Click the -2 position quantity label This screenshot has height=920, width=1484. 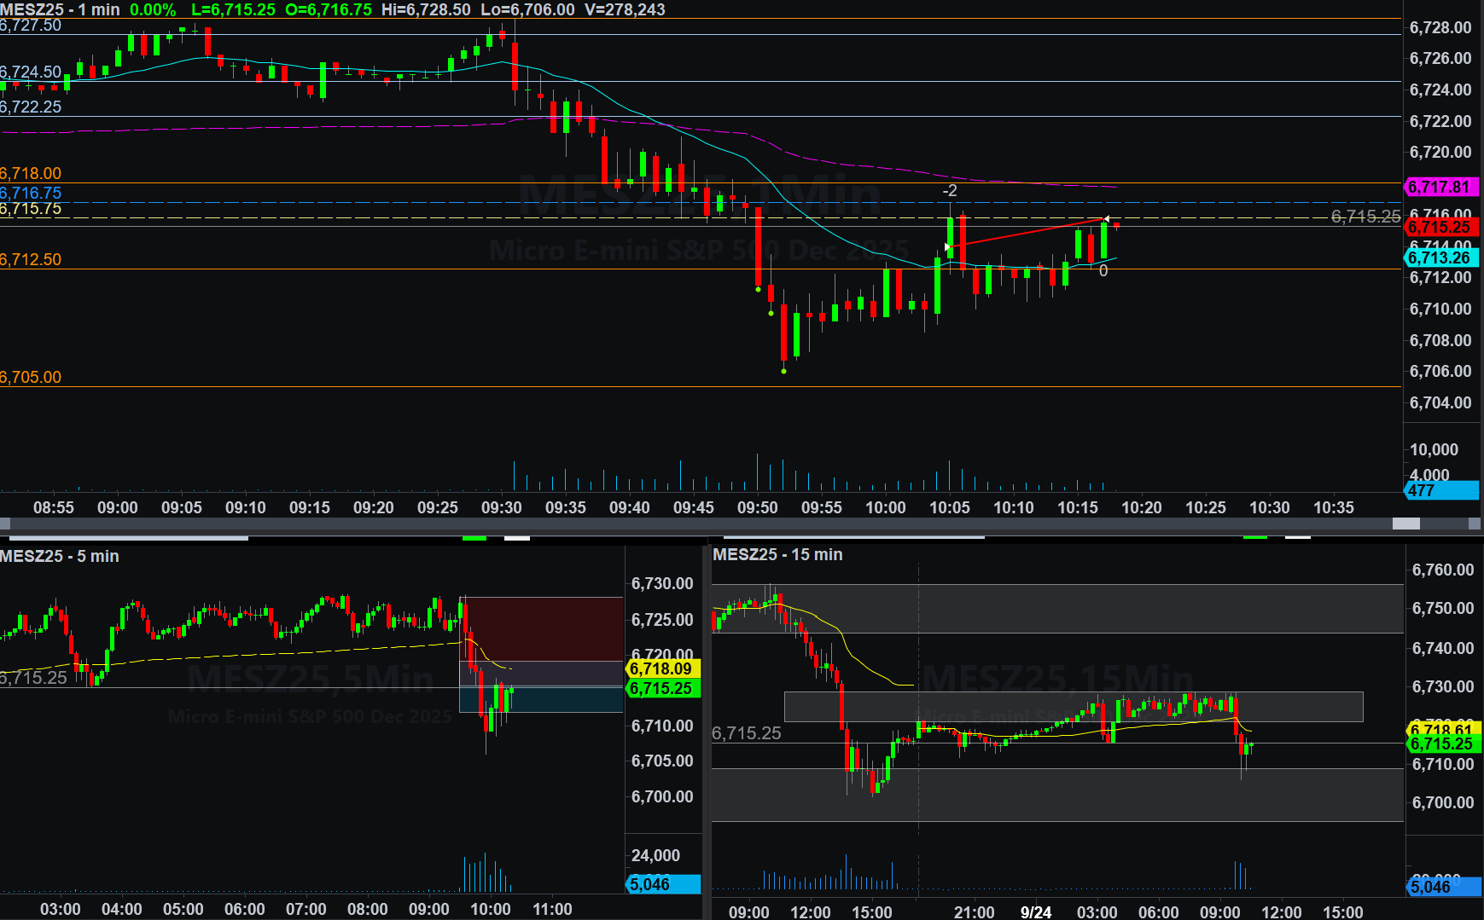(949, 191)
